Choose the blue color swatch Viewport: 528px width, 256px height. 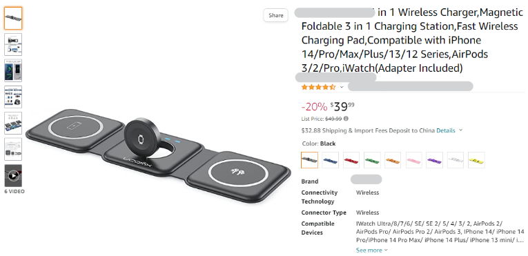(x=331, y=160)
